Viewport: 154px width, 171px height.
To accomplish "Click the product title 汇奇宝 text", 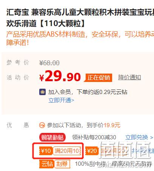I will 18,12.
